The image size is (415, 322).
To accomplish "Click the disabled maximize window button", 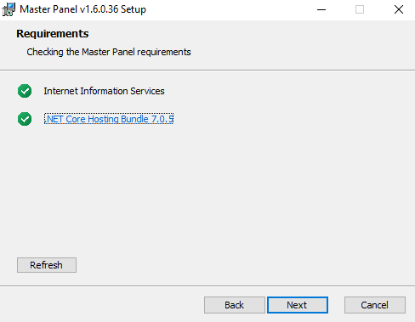I will pyautogui.click(x=360, y=9).
